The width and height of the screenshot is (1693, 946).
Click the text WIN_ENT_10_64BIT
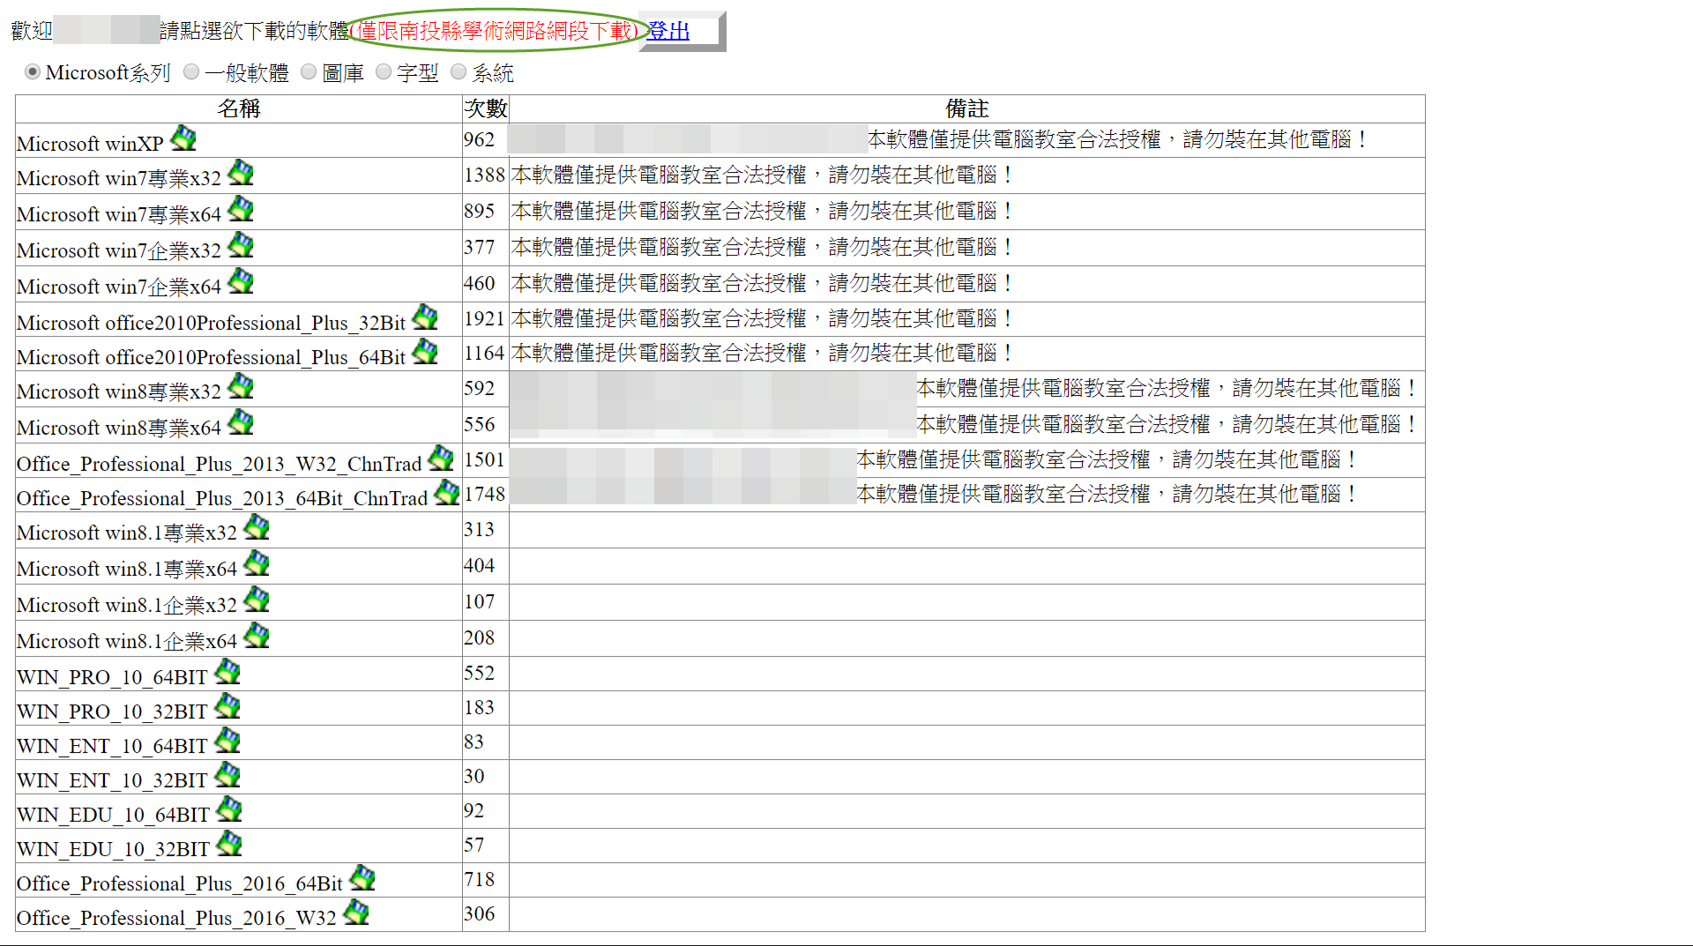coord(112,746)
